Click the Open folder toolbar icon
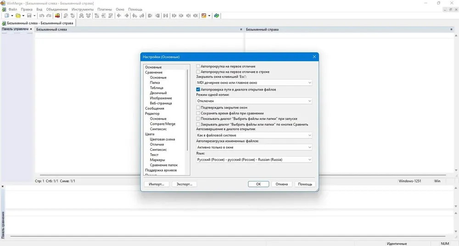459x246 pixels. pyautogui.click(x=18, y=16)
